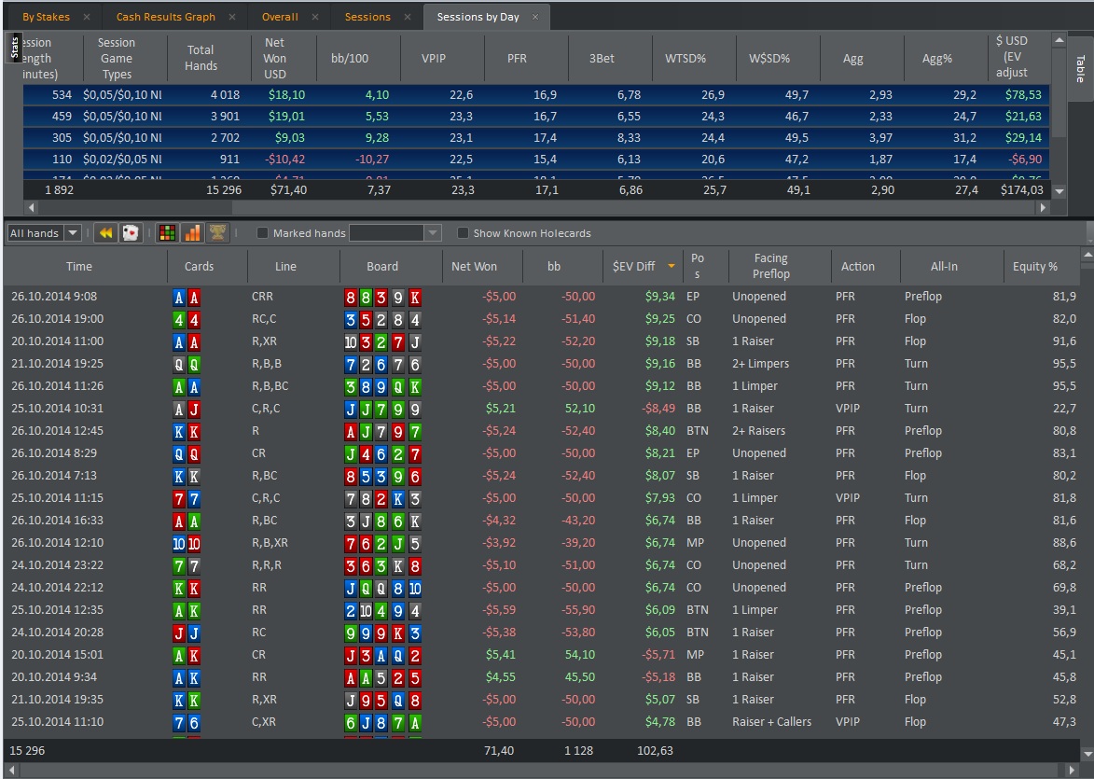Click the sort arrow on $EV Diff column
The image size is (1094, 779).
pos(671,267)
